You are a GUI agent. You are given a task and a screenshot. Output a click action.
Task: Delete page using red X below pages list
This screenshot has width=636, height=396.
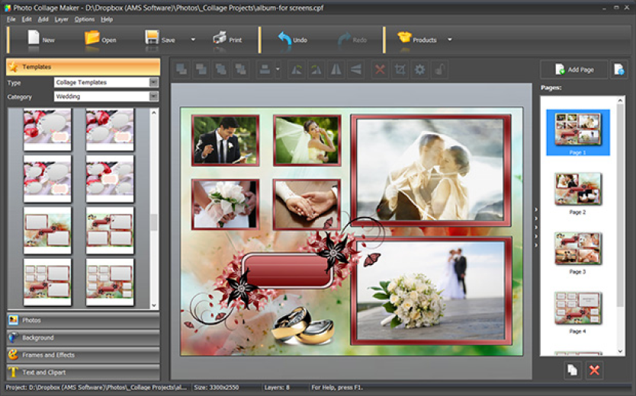(594, 370)
